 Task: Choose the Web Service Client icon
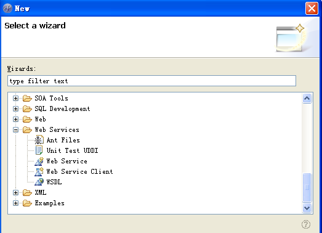coord(39,171)
